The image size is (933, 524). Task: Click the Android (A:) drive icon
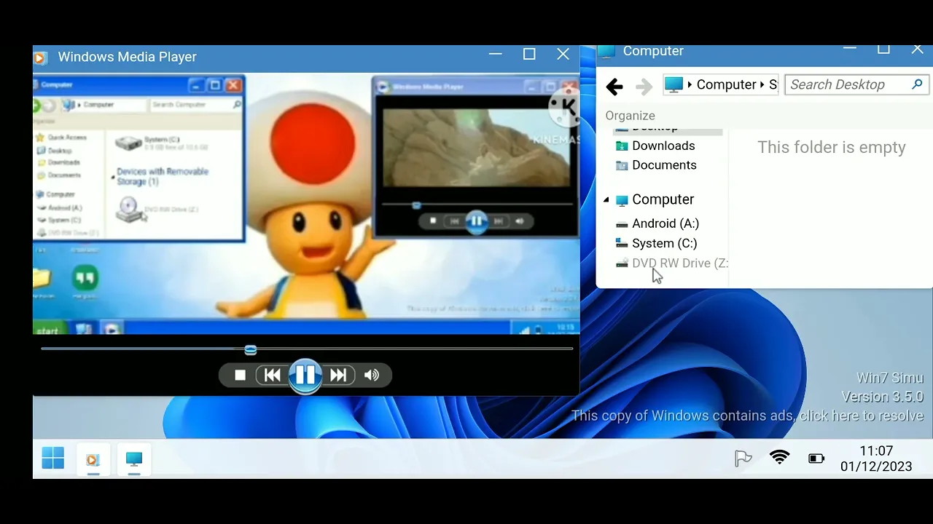622,224
